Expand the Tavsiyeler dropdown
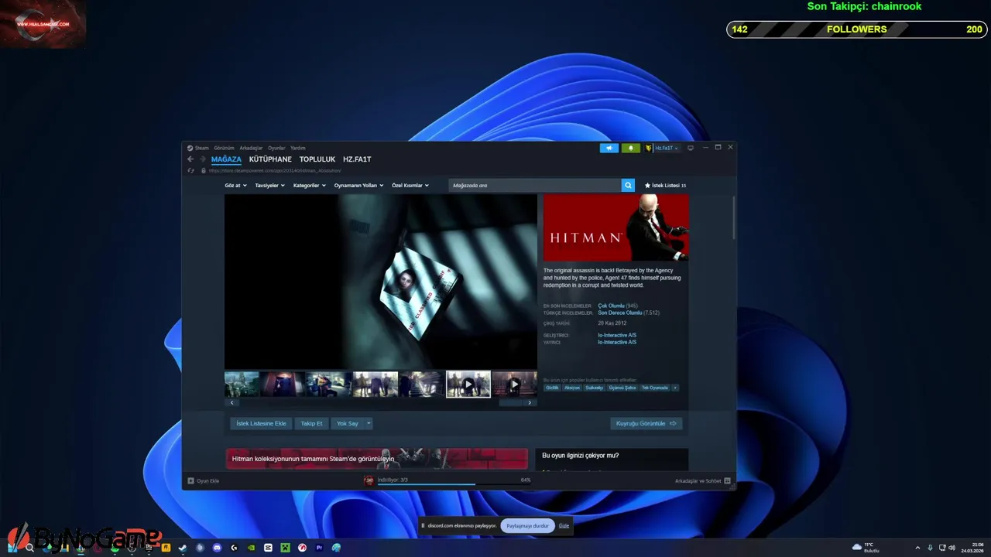Viewport: 991px width, 557px height. 269,186
